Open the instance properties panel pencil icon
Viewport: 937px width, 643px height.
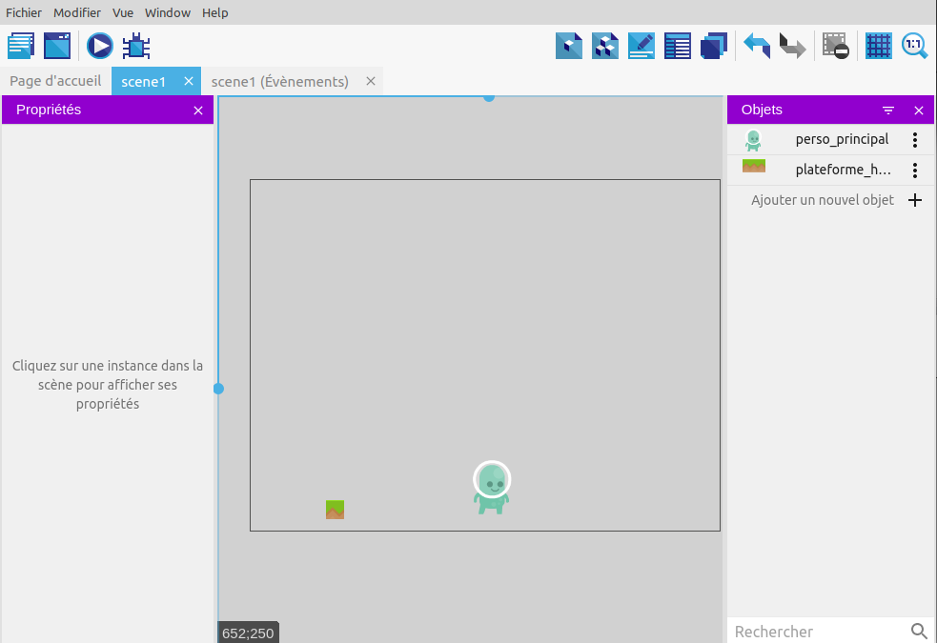coord(642,46)
